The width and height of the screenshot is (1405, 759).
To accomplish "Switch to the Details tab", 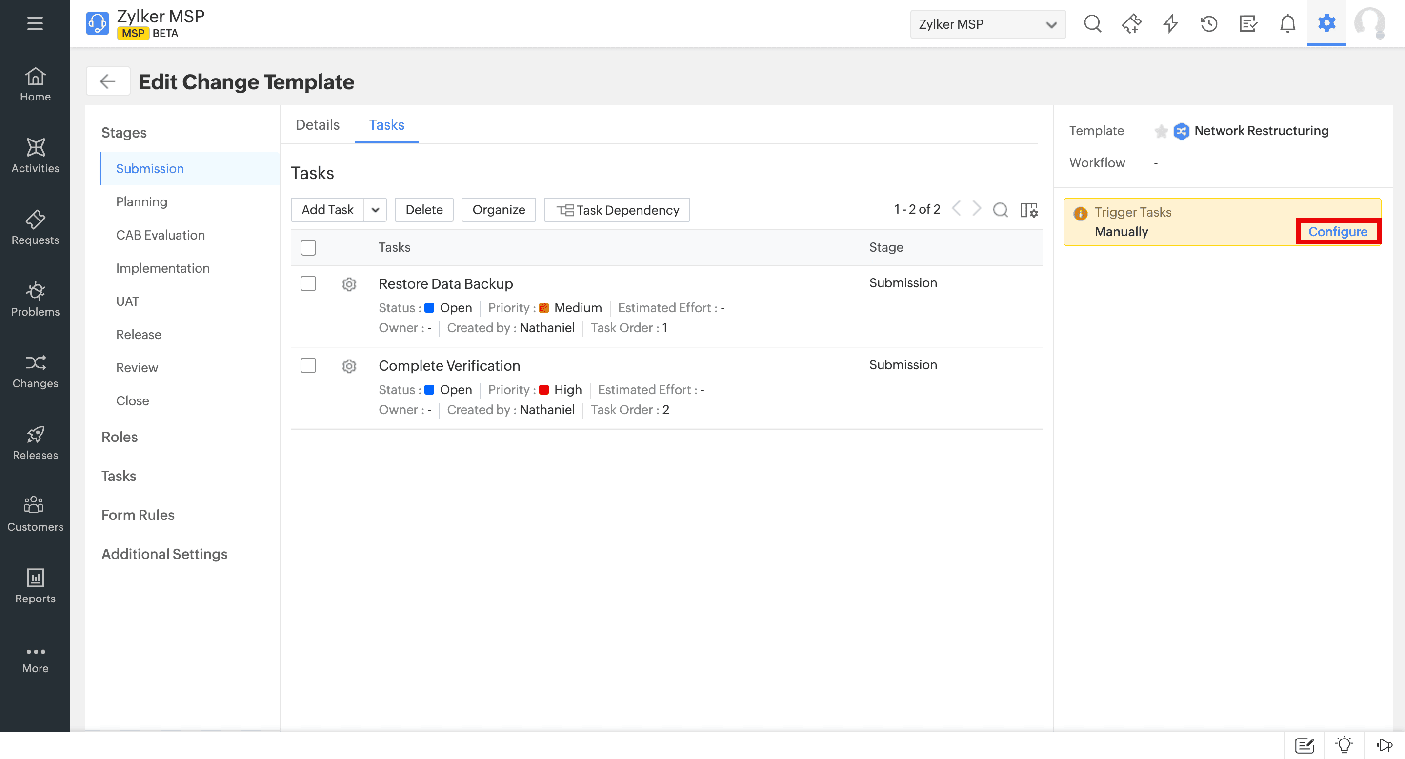I will click(318, 125).
